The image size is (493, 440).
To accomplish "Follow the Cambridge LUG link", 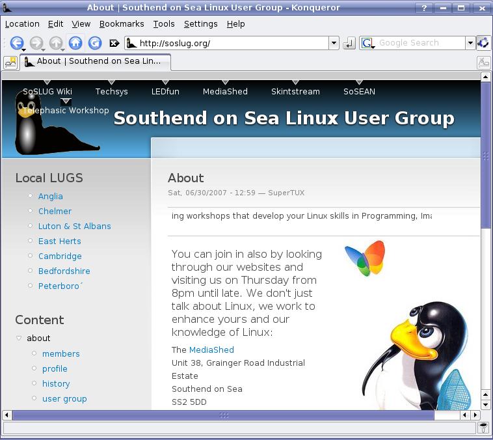I will [60, 256].
